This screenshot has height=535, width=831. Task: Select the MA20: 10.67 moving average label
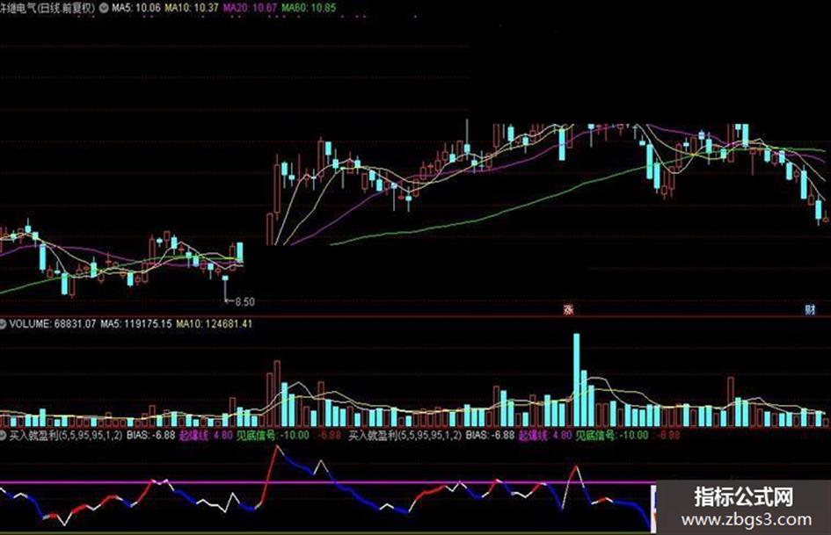[250, 8]
